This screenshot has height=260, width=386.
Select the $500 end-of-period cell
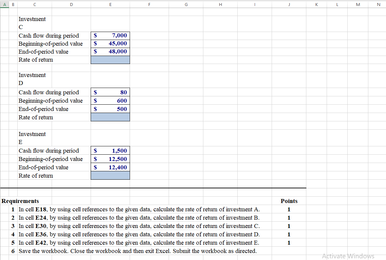(x=110, y=109)
